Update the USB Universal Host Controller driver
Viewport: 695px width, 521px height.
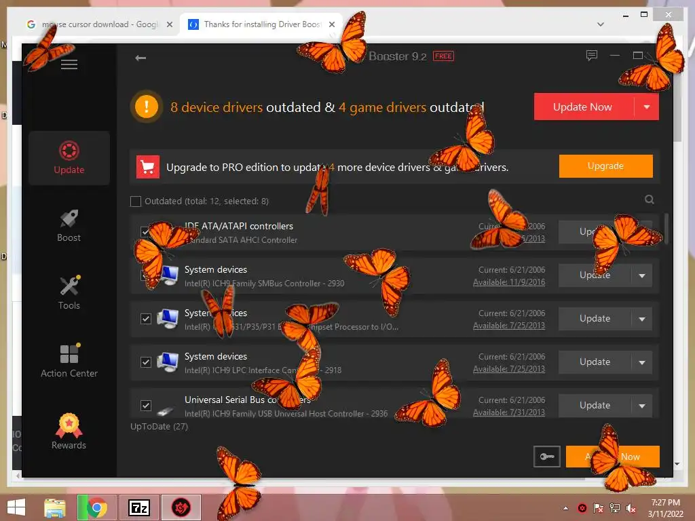595,406
